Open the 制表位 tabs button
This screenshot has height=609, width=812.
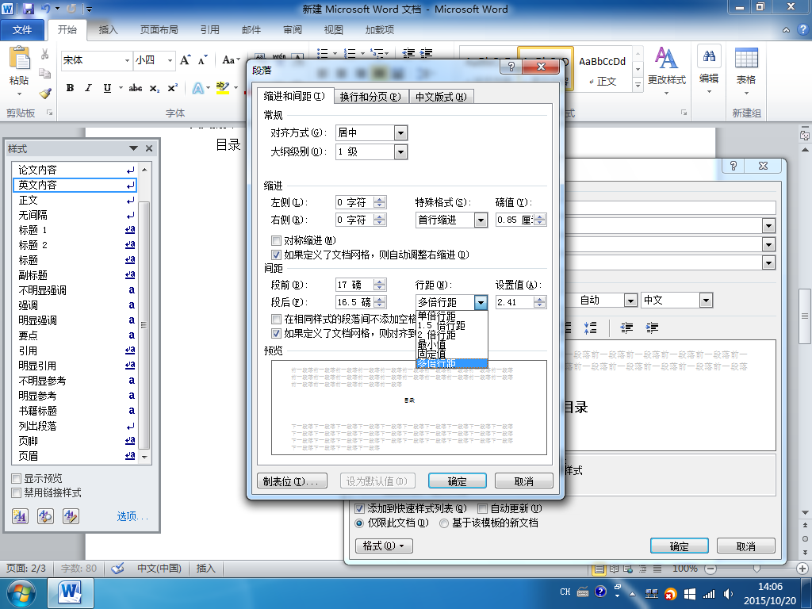click(x=292, y=481)
